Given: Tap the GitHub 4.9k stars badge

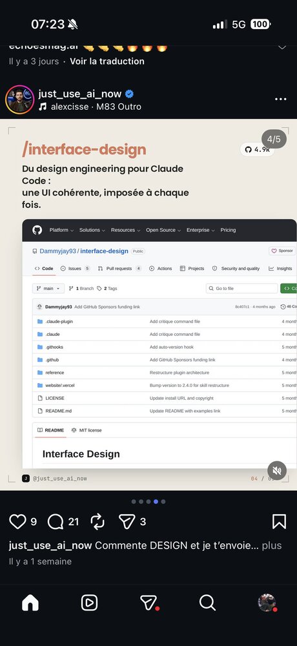Looking at the screenshot, I should 258,150.
